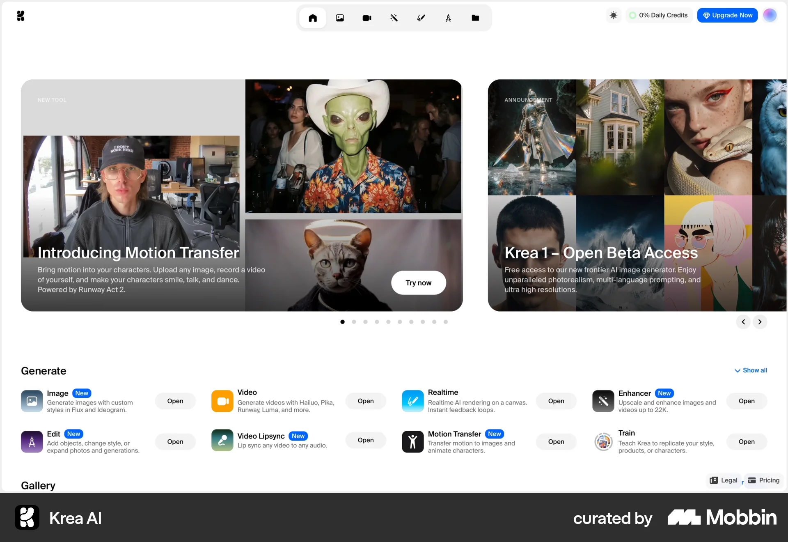Open the profile avatar gradient circle
The image size is (788, 542).
[x=770, y=15]
